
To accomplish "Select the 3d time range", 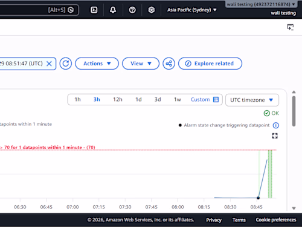I will pos(158,99).
